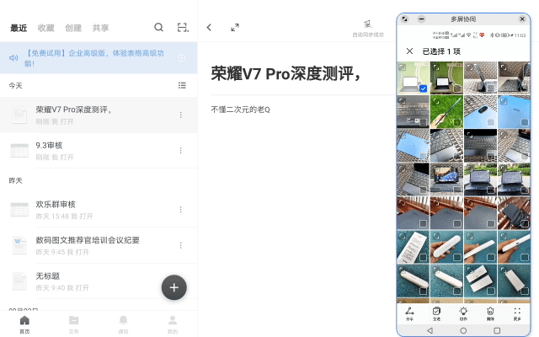This screenshot has width=539, height=337.
Task: Select the 最近 recent tab
Action: [19, 28]
